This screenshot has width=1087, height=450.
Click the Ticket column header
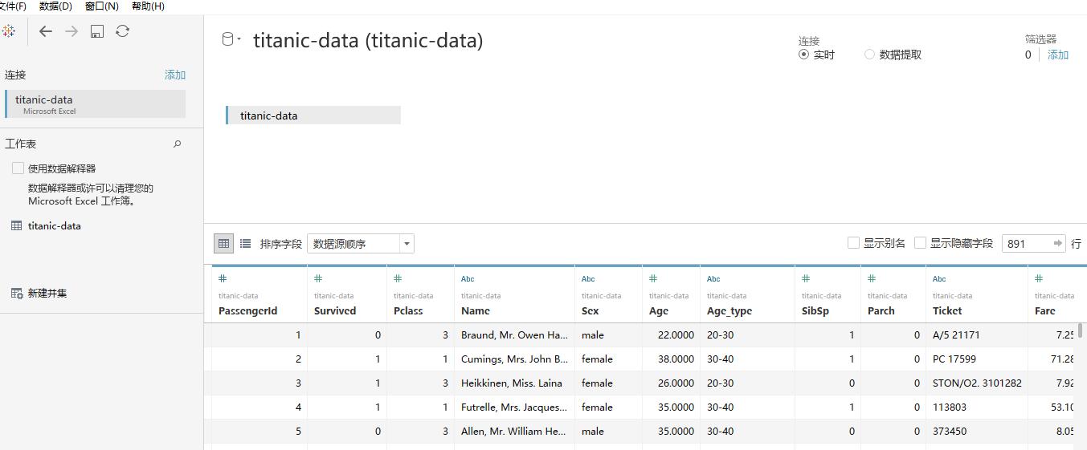click(947, 310)
